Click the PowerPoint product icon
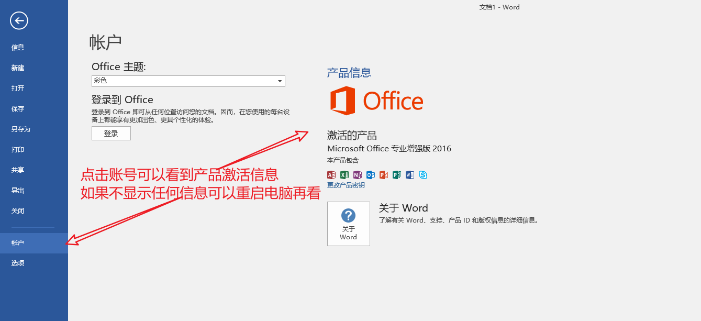This screenshot has width=701, height=321. click(x=384, y=175)
